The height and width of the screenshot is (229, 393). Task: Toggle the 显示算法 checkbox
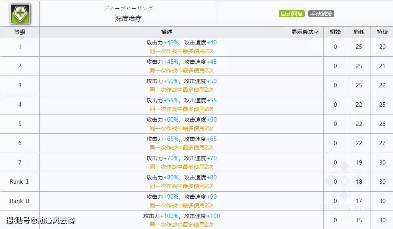(x=317, y=32)
